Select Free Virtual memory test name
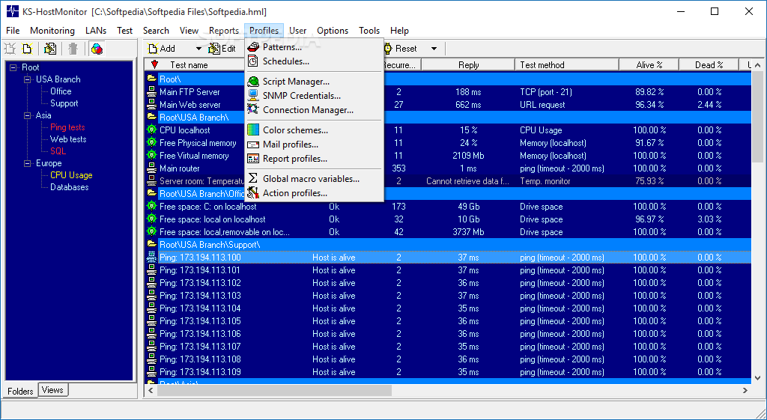Screen dimensions: 767x420 [194, 156]
